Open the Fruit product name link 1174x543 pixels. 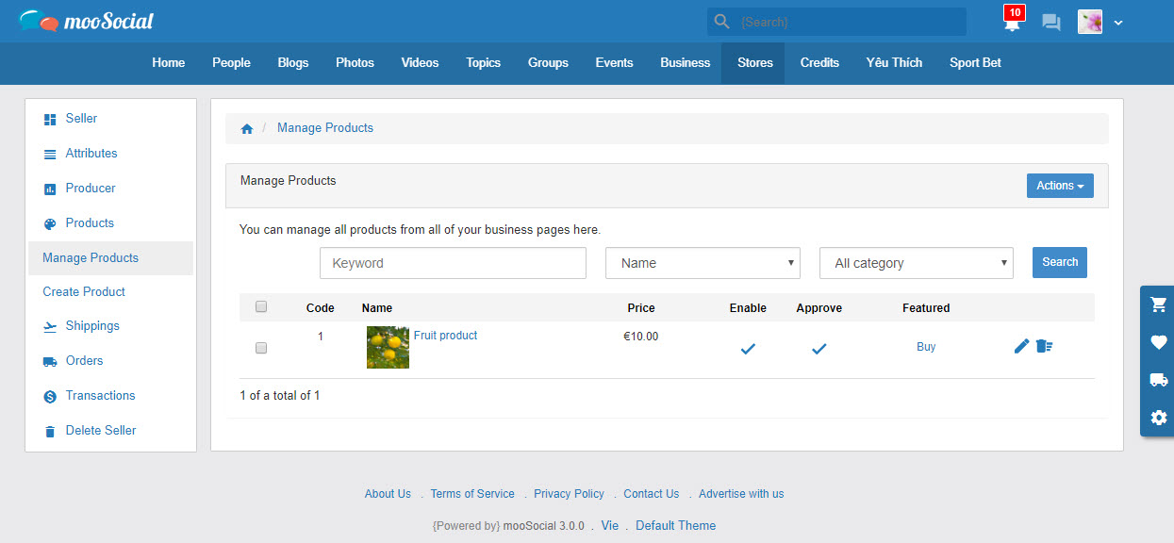click(445, 336)
